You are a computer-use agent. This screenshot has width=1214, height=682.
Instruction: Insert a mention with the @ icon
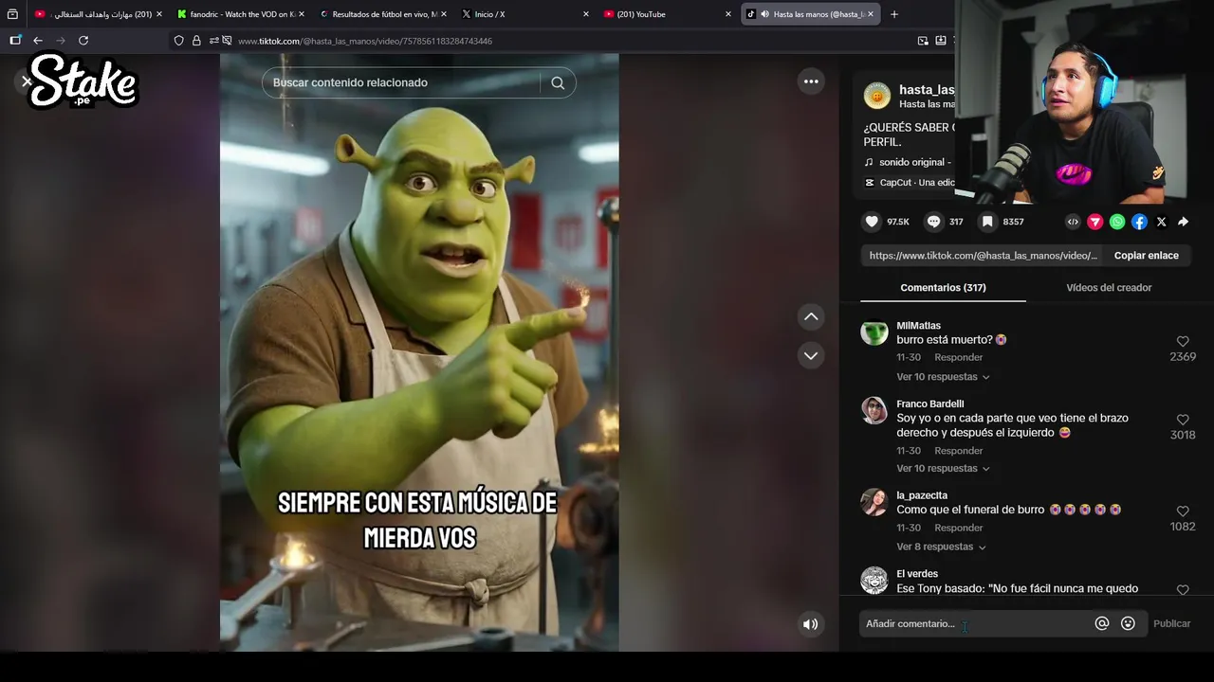click(x=1102, y=623)
